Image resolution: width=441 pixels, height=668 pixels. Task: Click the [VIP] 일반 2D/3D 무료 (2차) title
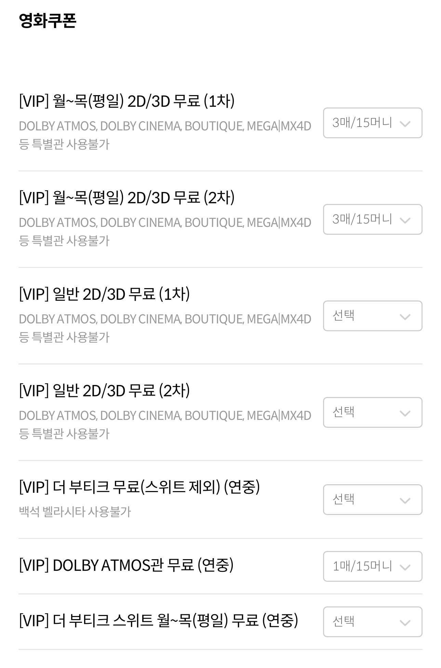(x=104, y=391)
